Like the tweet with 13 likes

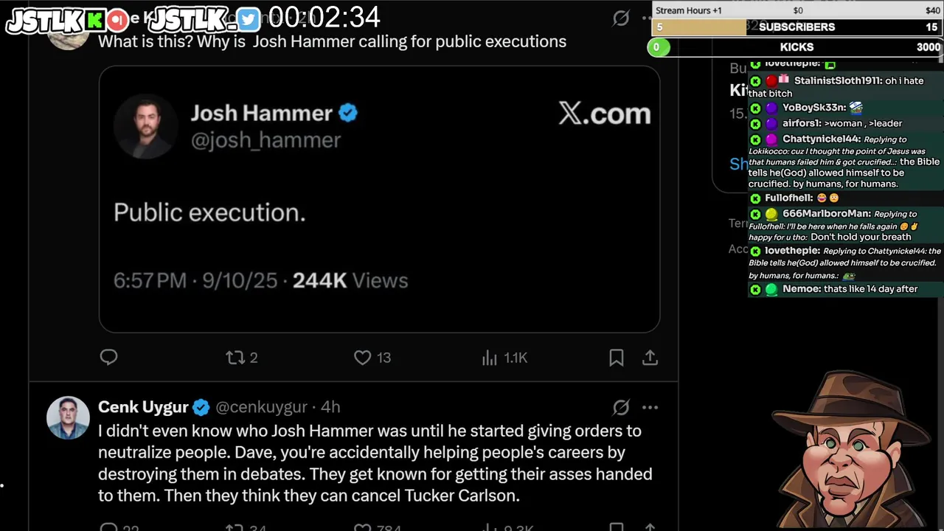click(372, 358)
